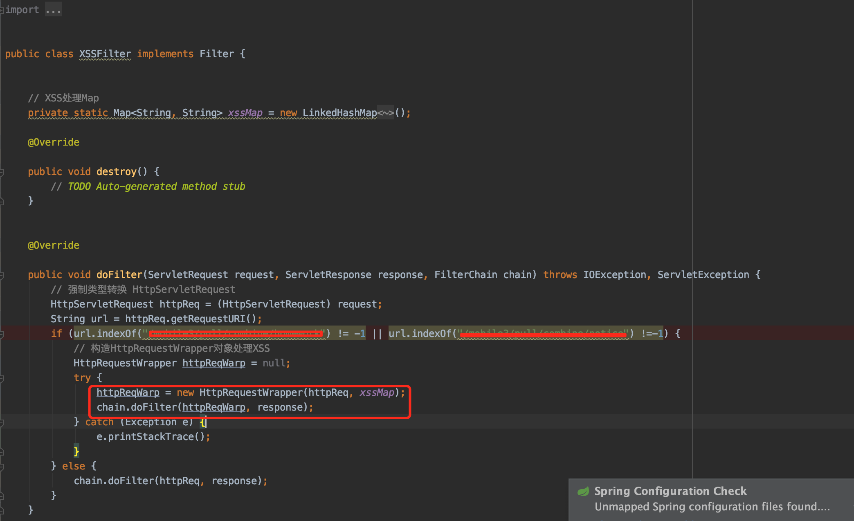Screen dimensions: 854x521
Task: Click HttpRequestWrapper type in the null declaration line
Action: (125, 363)
